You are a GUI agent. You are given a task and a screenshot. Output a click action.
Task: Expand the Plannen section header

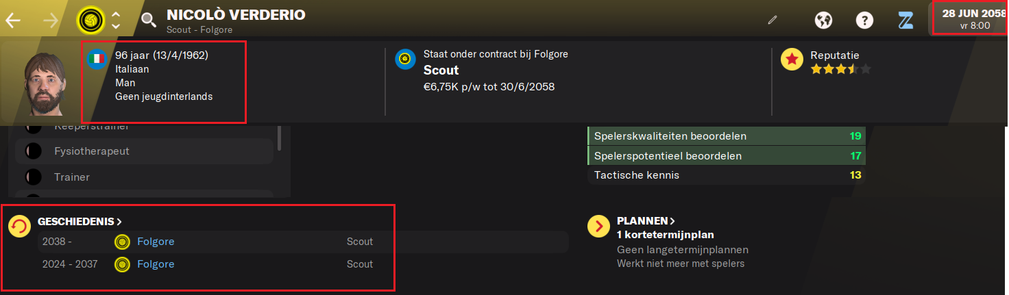646,221
